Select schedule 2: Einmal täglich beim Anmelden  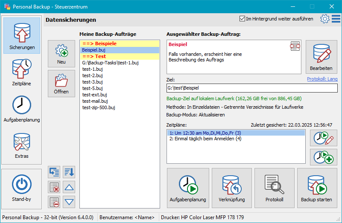pyautogui.click(x=236, y=139)
